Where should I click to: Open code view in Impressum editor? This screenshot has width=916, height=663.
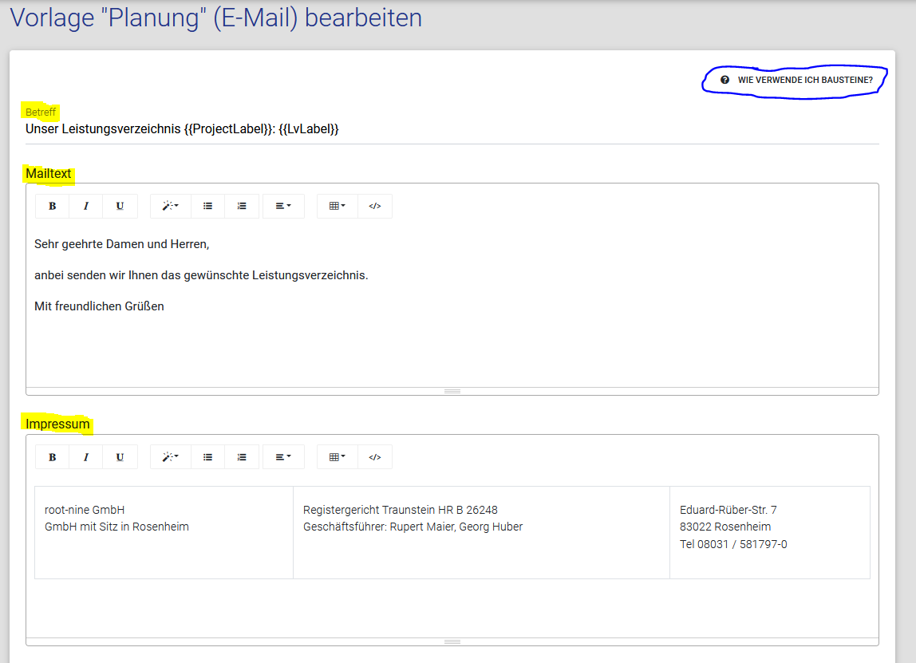pos(375,457)
